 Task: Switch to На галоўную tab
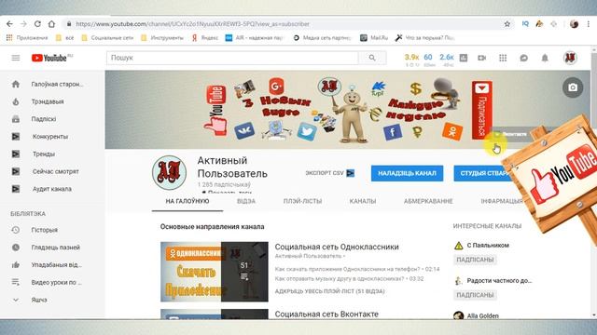point(187,201)
